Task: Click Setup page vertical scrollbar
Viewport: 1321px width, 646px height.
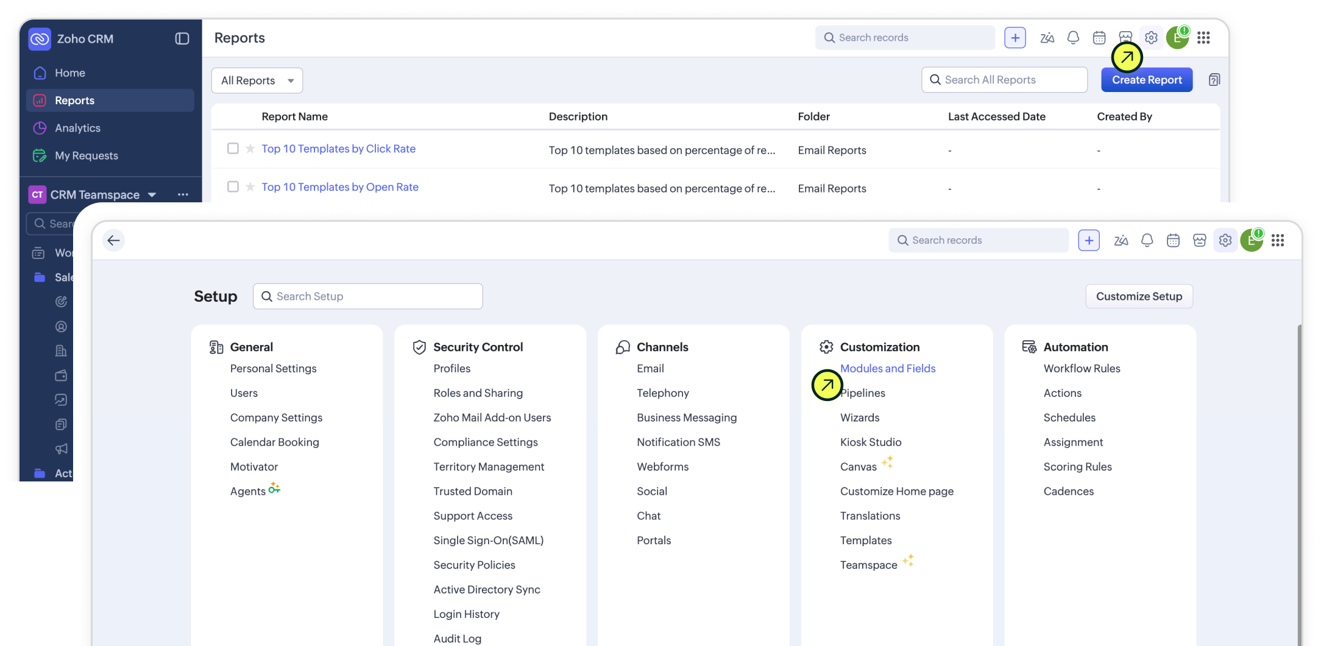Action: coord(1300,485)
